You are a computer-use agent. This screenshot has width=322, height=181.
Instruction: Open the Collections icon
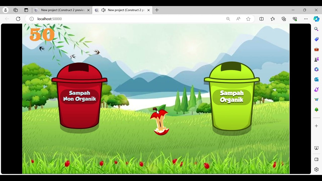pyautogui.click(x=284, y=19)
